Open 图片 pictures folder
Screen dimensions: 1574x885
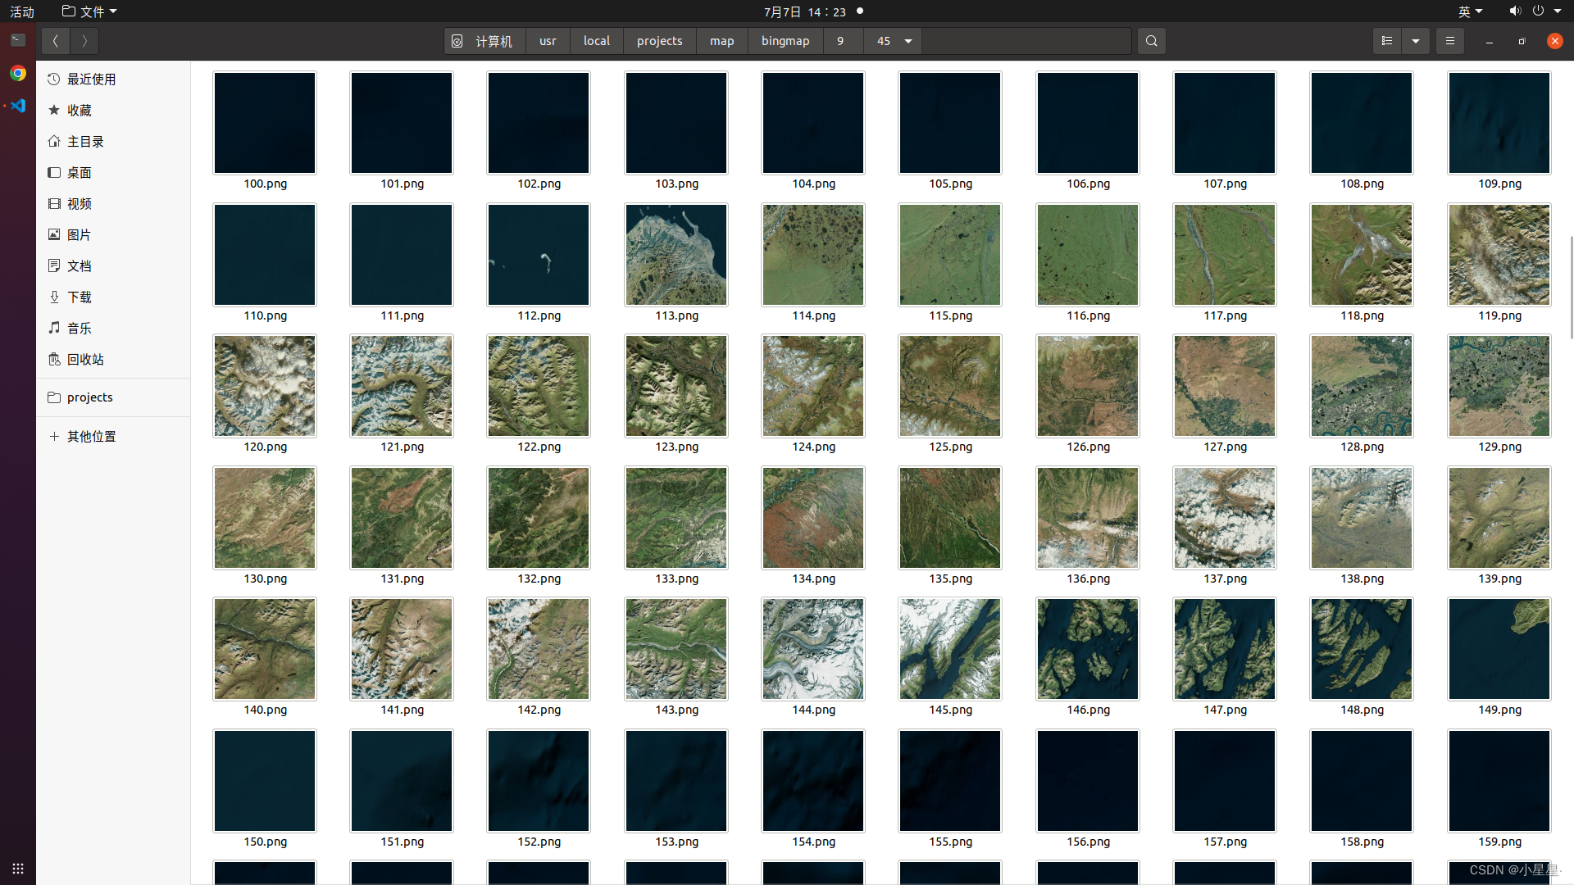(113, 235)
